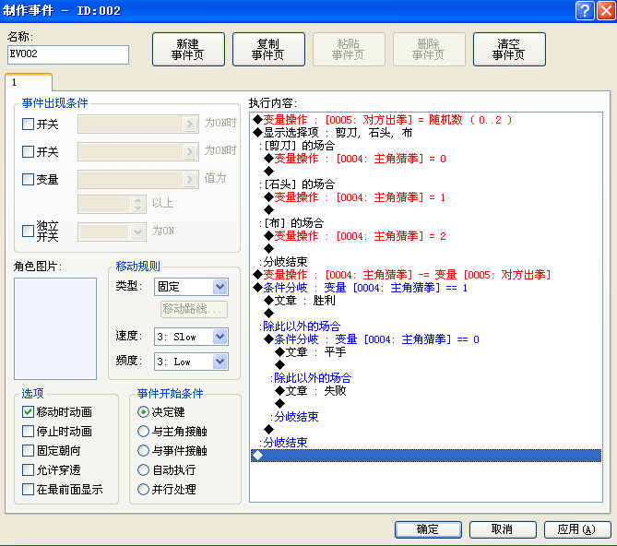The height and width of the screenshot is (546, 617).
Task: Enable the second 开关 condition checkbox
Action: coord(28,151)
